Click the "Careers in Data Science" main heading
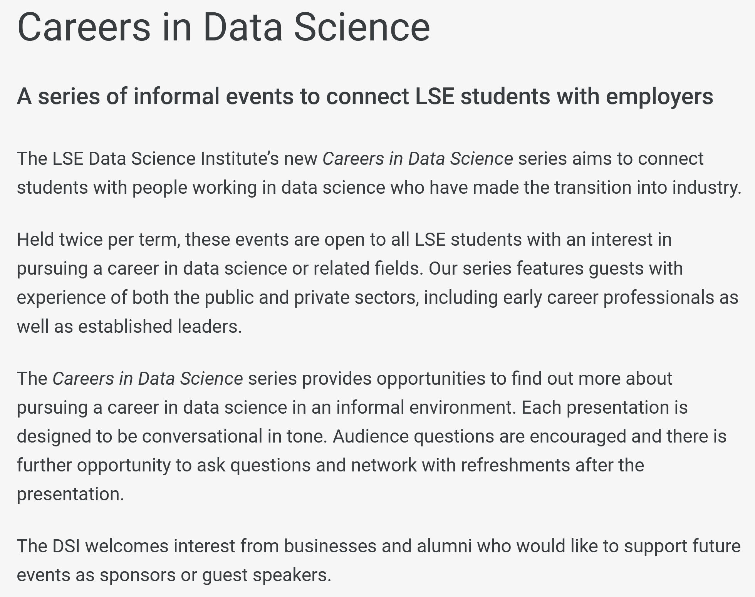This screenshot has height=597, width=755. 223,28
